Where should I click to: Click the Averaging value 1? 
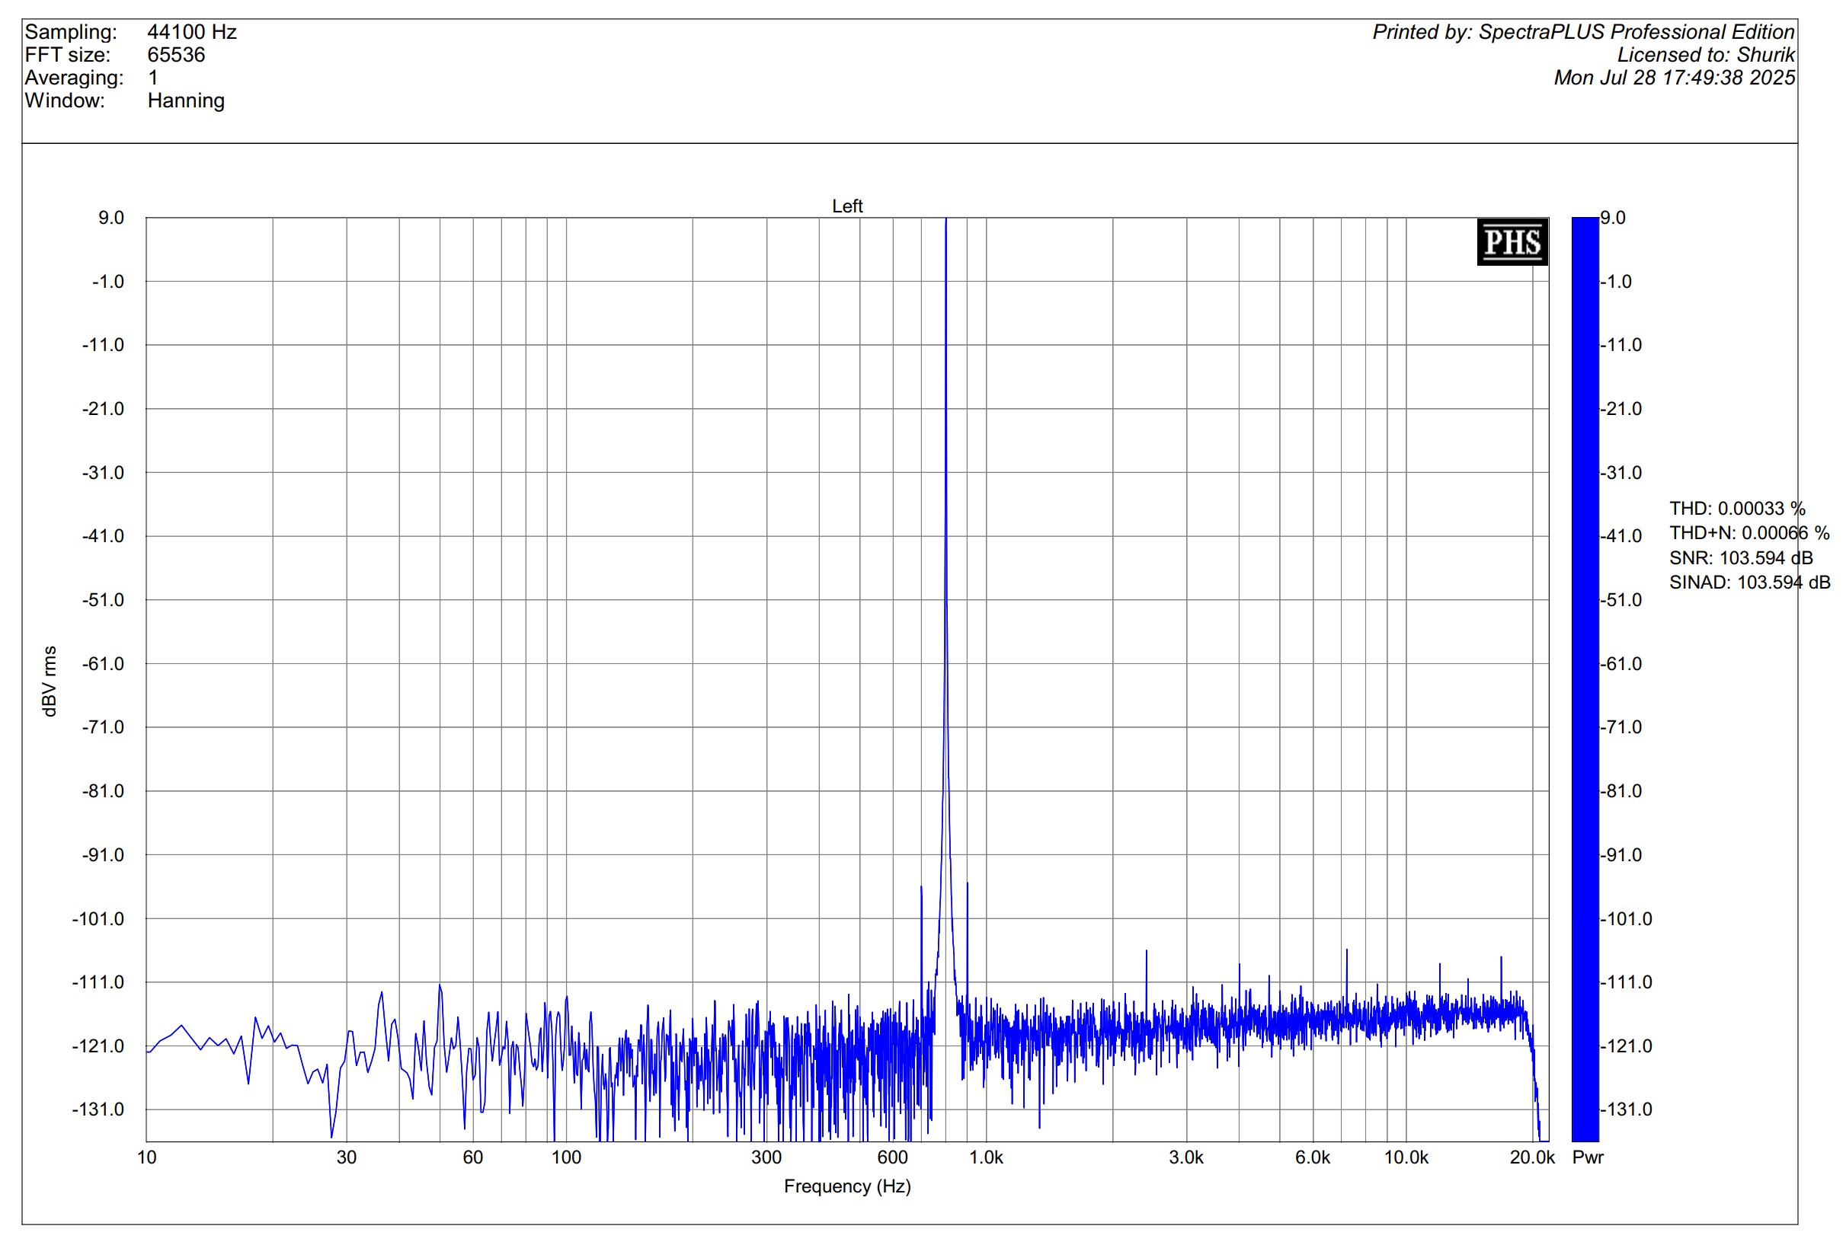[152, 78]
